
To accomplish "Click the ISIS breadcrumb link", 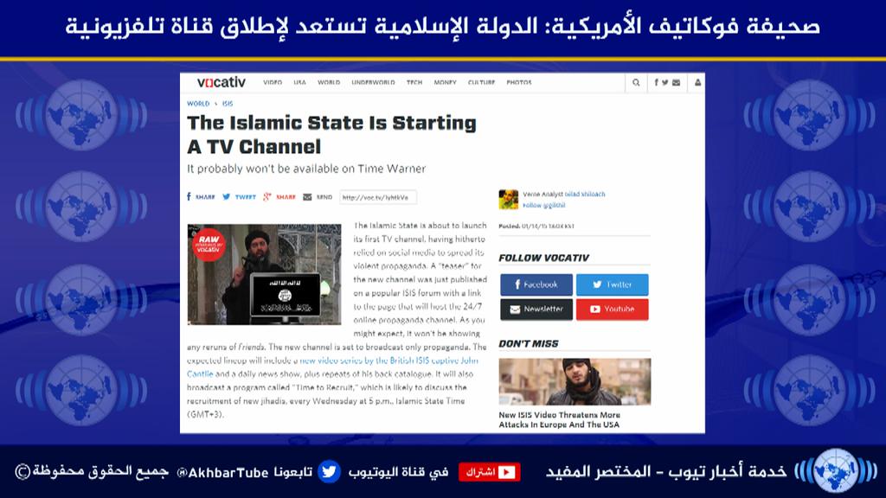I will [x=228, y=104].
